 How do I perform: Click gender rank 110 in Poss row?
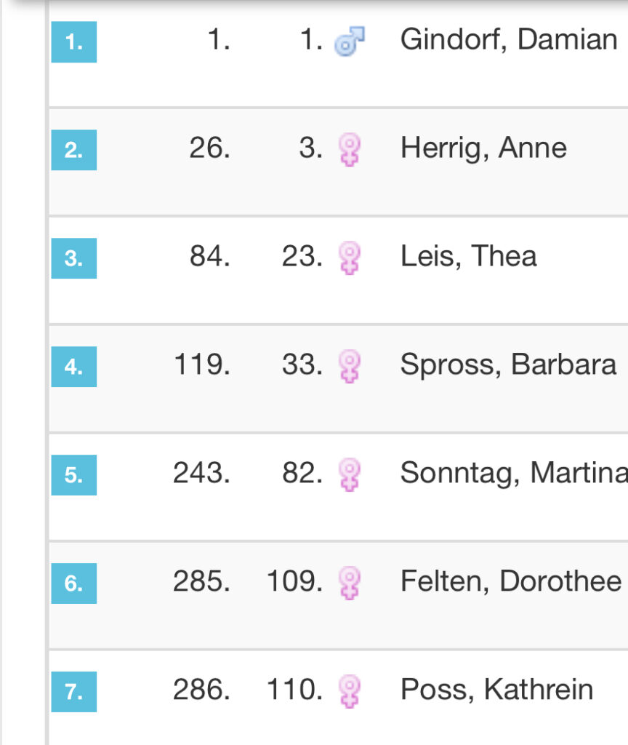294,689
